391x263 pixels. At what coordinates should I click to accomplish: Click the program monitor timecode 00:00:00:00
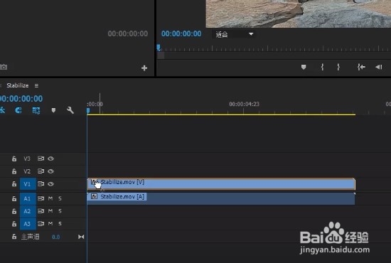coord(181,33)
